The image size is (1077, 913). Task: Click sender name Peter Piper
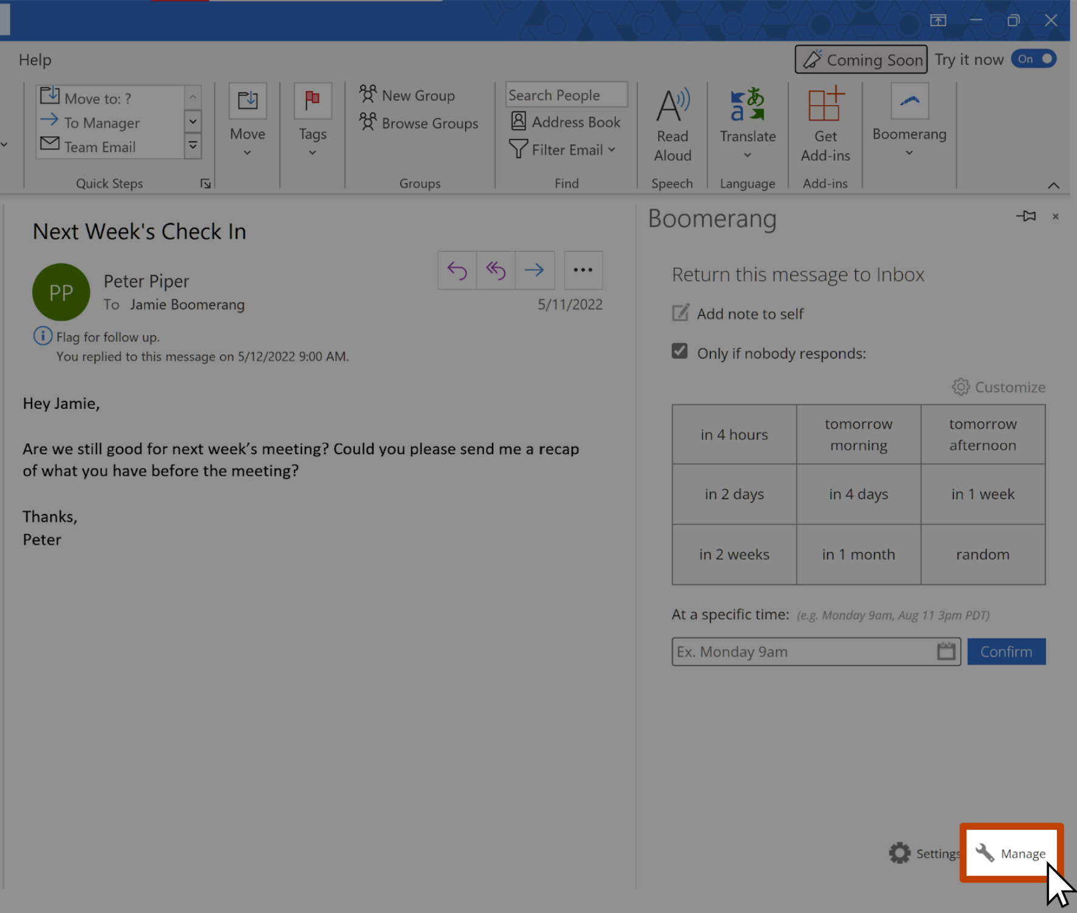(146, 281)
